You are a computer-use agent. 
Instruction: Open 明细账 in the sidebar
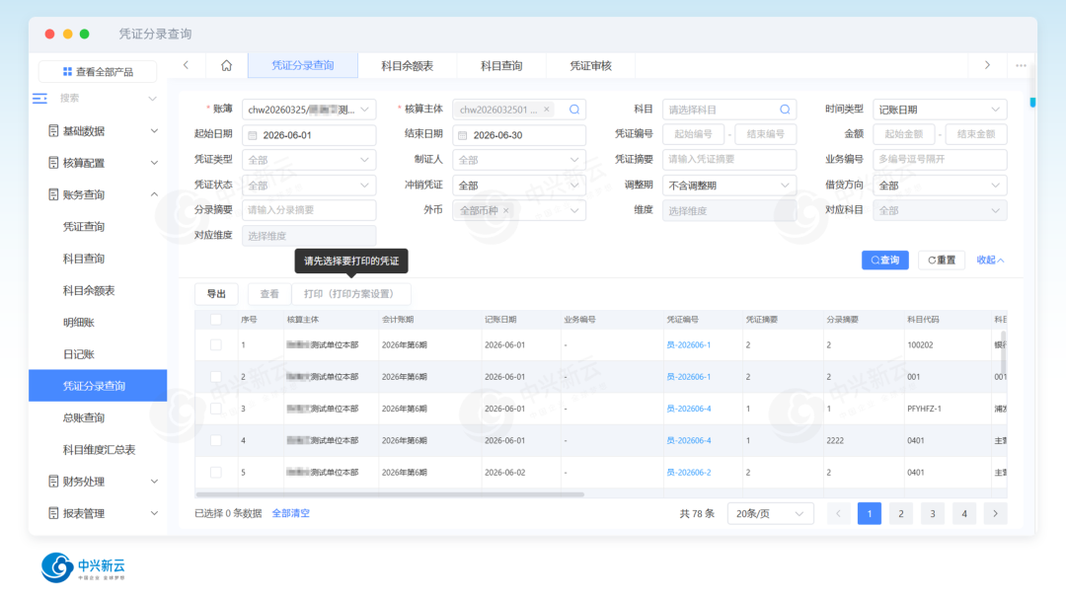coord(79,322)
